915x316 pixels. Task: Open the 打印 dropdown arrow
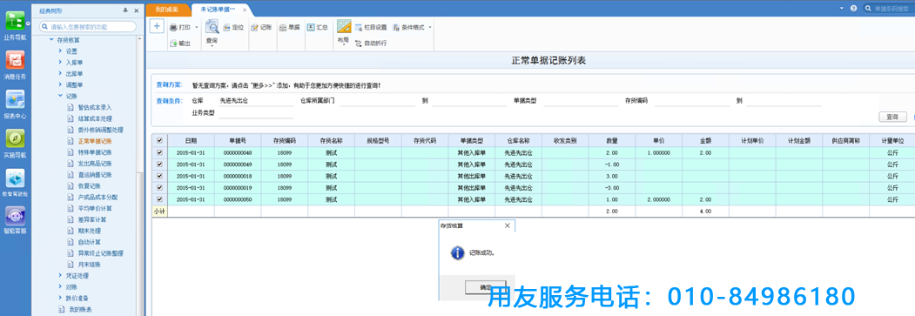point(197,27)
